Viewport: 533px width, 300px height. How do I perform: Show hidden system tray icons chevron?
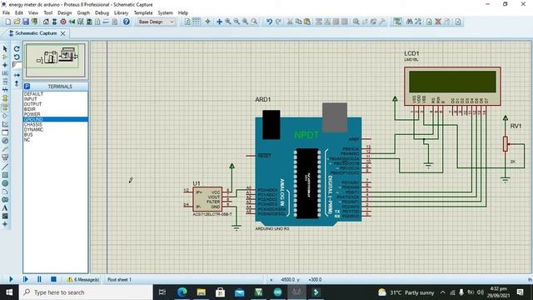[x=442, y=292]
